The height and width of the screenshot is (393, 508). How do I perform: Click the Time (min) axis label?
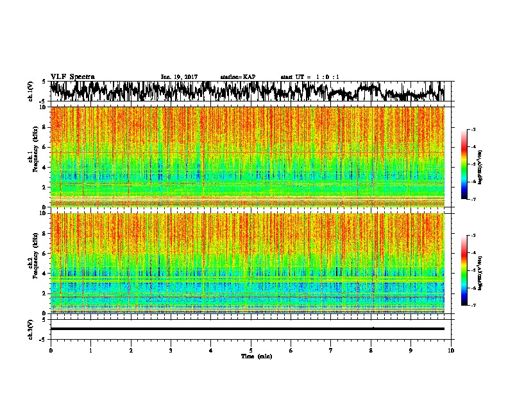[257, 356]
